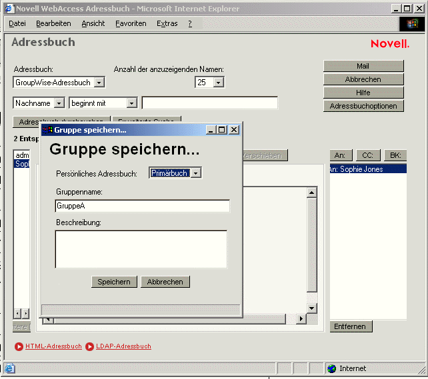The image size is (428, 379).
Task: Click the CC: recipient button
Action: coord(368,155)
